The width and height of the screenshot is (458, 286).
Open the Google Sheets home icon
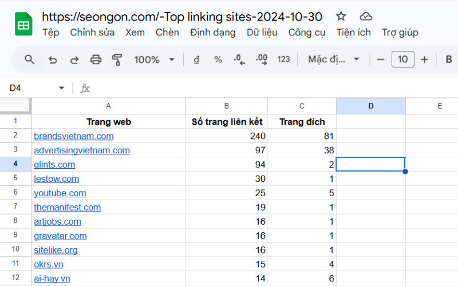(23, 24)
